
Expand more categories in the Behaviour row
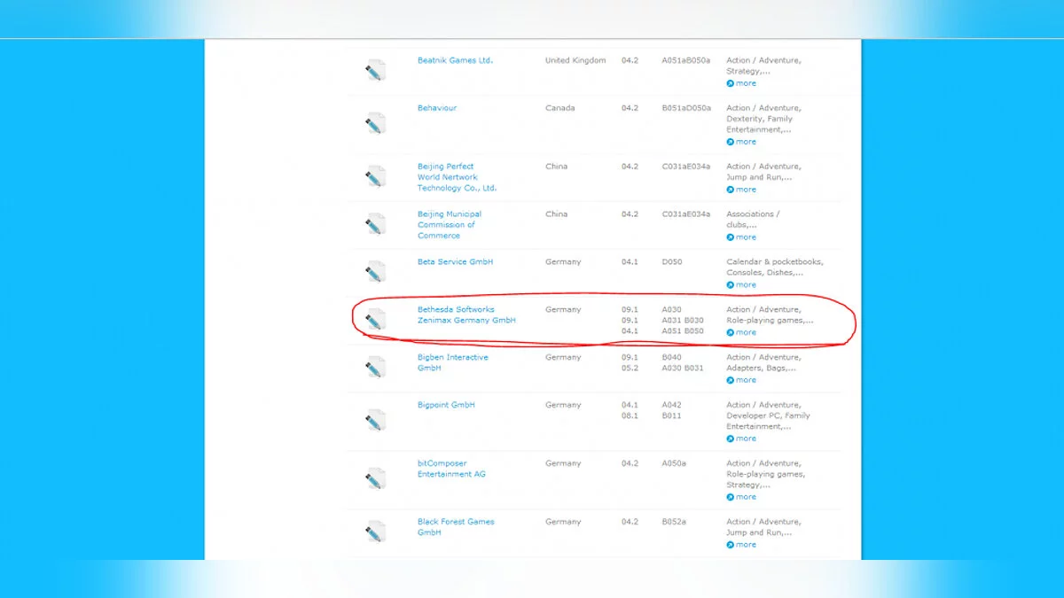point(741,142)
